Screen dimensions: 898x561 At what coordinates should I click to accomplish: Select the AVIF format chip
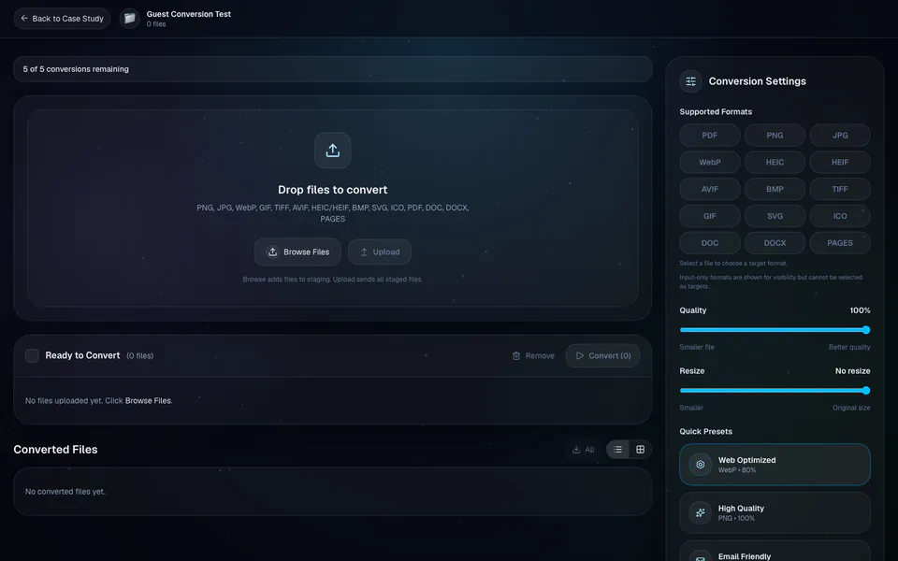point(710,189)
